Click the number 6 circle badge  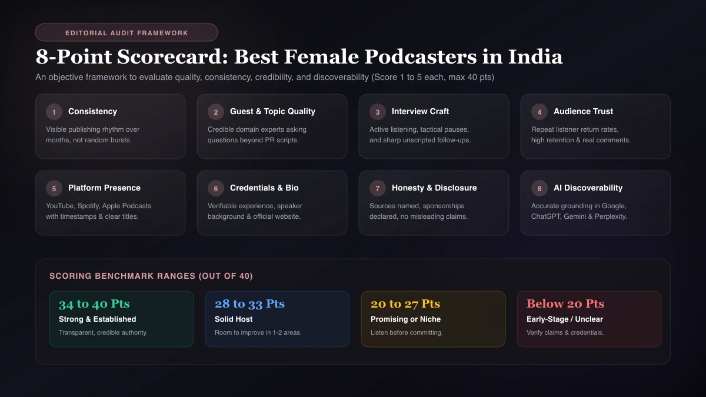(x=216, y=188)
